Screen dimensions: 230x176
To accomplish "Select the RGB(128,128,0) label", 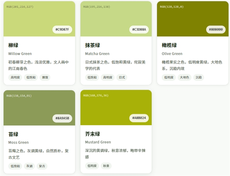I will pyautogui.click(x=172, y=7).
